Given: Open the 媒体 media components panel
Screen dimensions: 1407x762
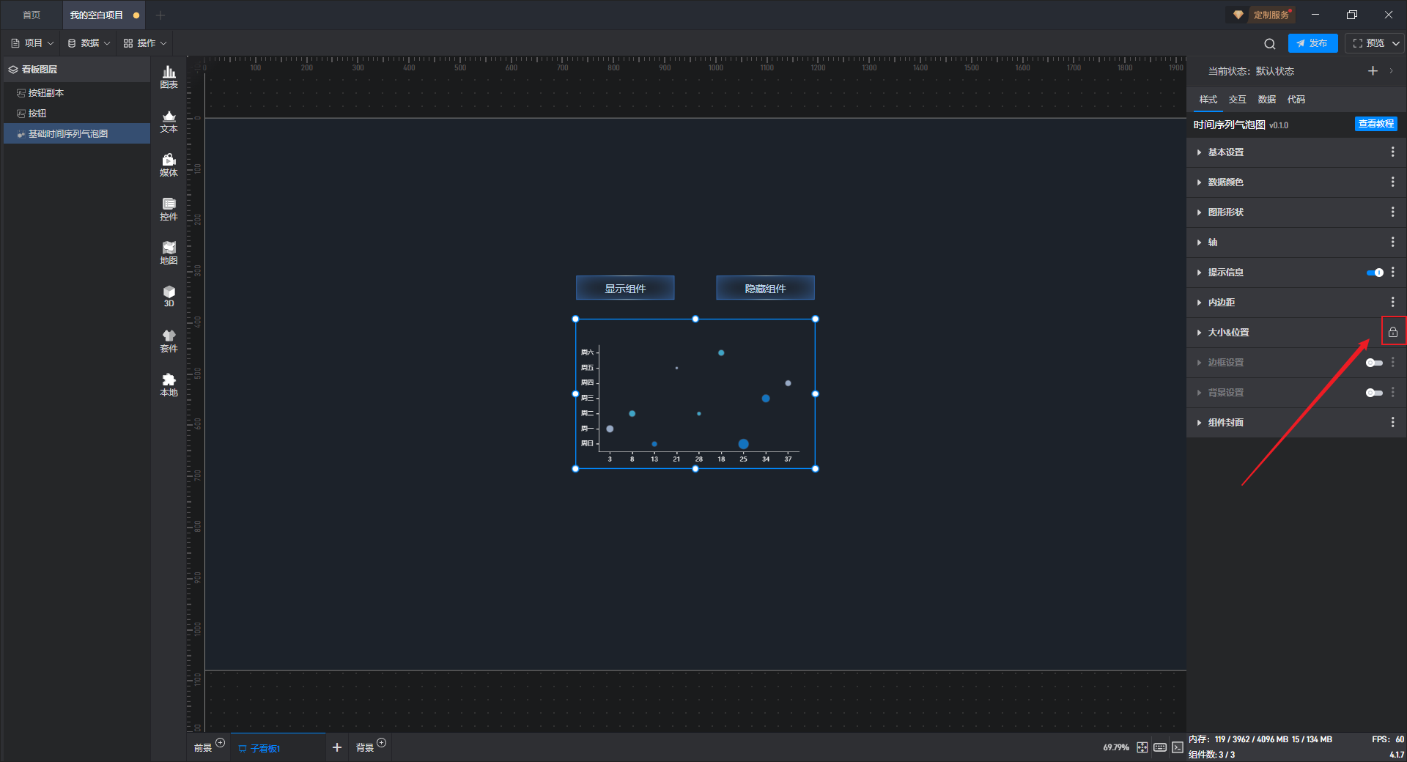Looking at the screenshot, I should pos(169,165).
